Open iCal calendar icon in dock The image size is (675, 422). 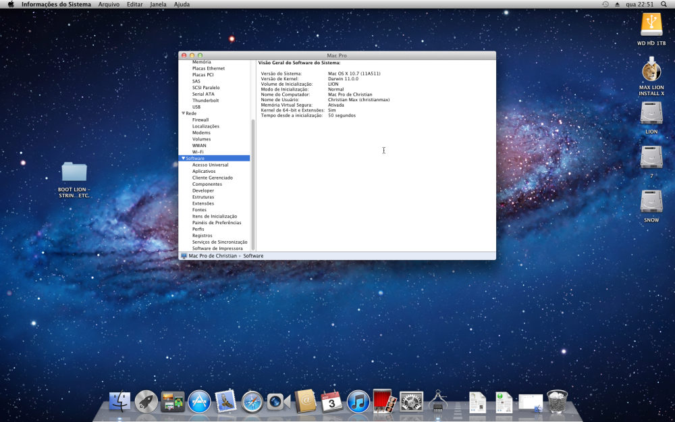(x=331, y=401)
